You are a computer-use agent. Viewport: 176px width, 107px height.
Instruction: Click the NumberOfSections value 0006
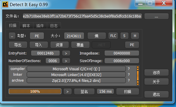(53, 61)
